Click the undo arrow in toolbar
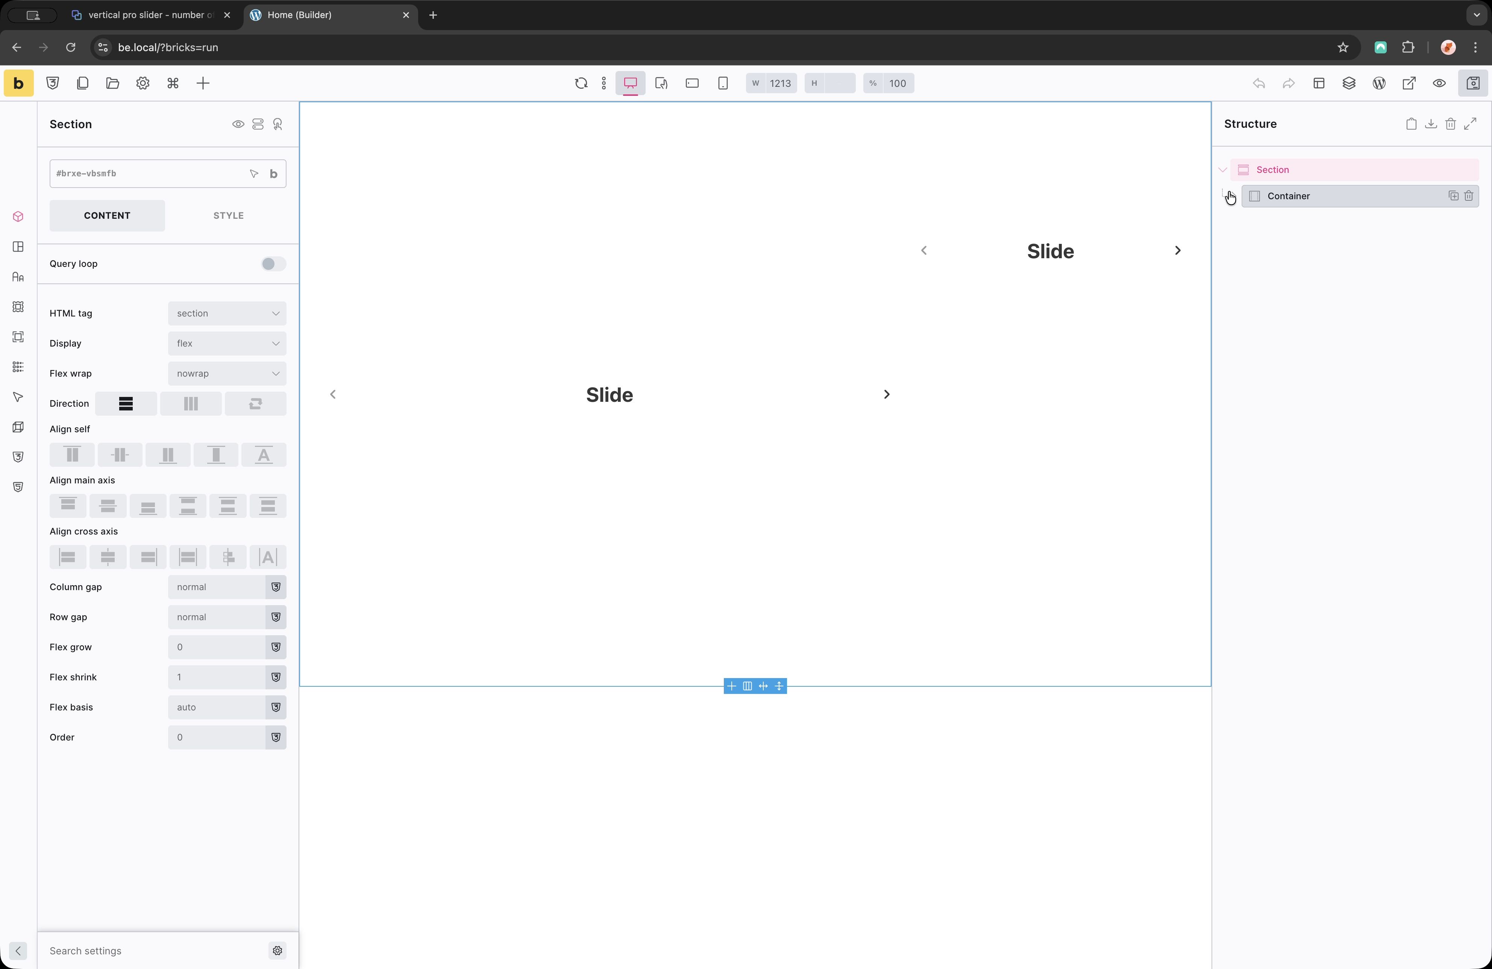This screenshot has width=1492, height=969. pos(1258,83)
